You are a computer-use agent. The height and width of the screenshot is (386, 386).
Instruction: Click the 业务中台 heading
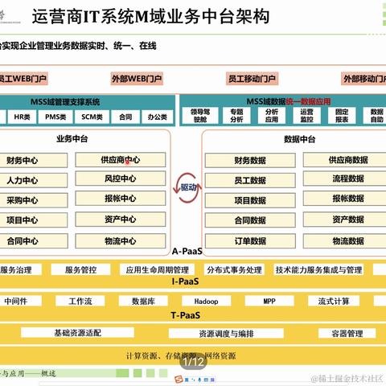72,139
